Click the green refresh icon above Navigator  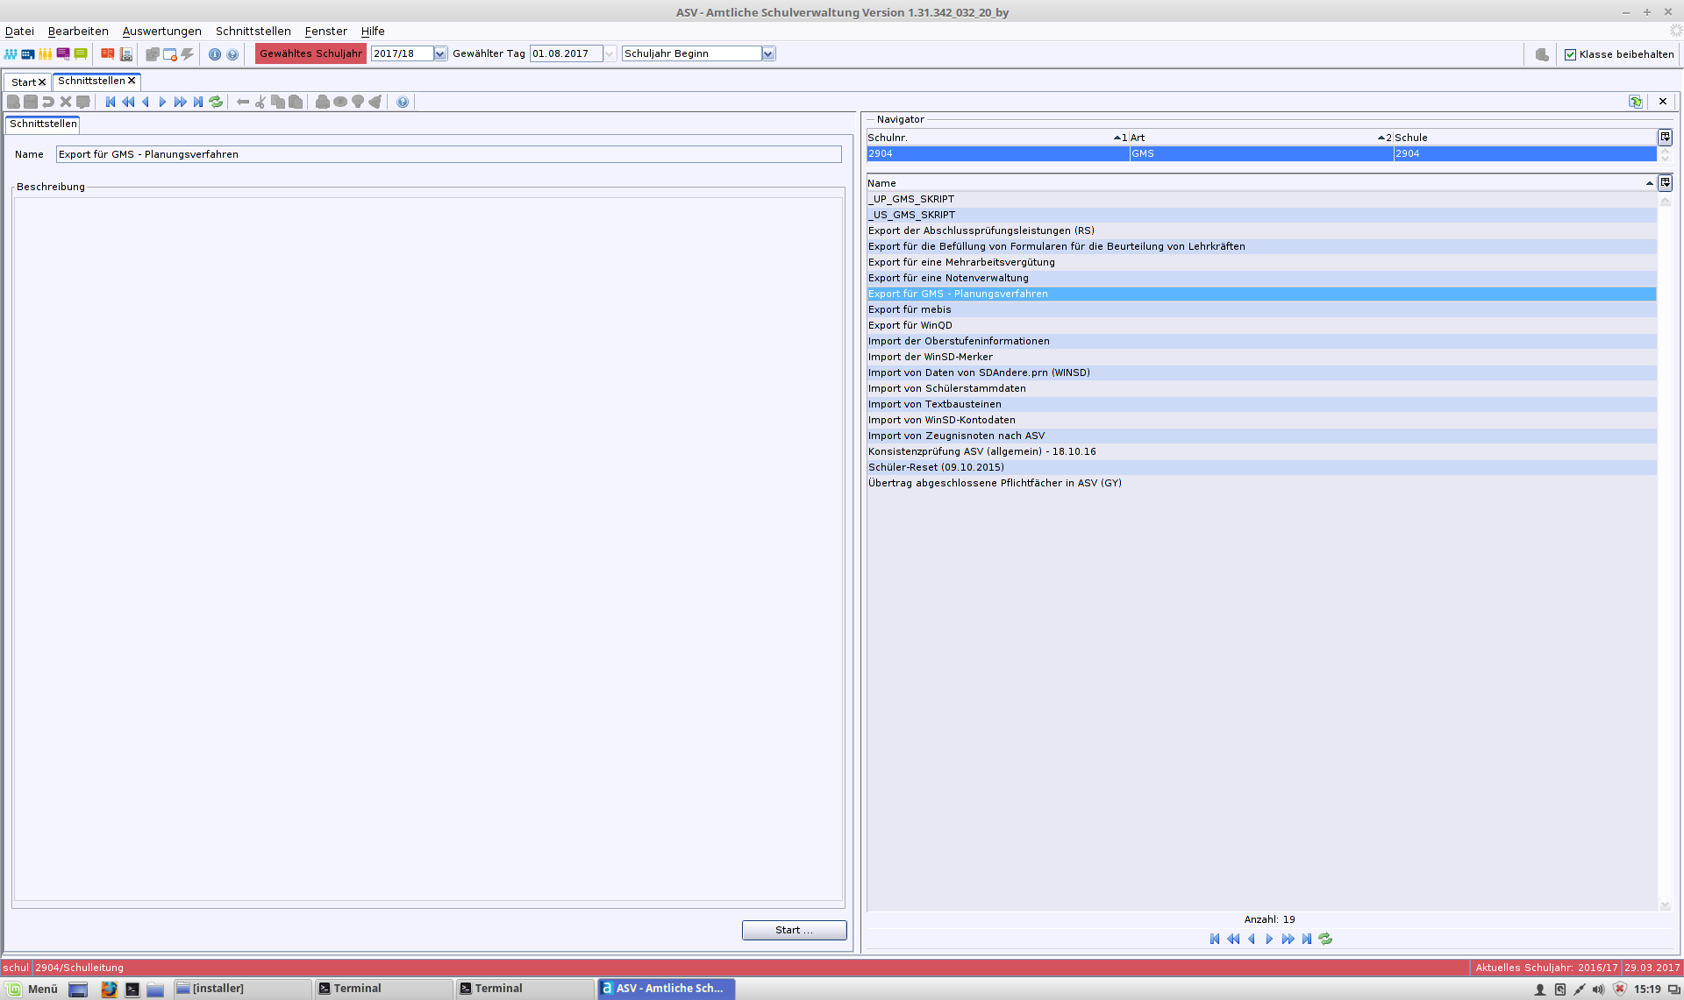pos(1636,102)
